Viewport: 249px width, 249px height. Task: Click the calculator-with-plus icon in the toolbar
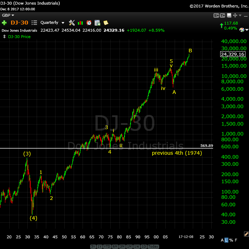point(97,23)
